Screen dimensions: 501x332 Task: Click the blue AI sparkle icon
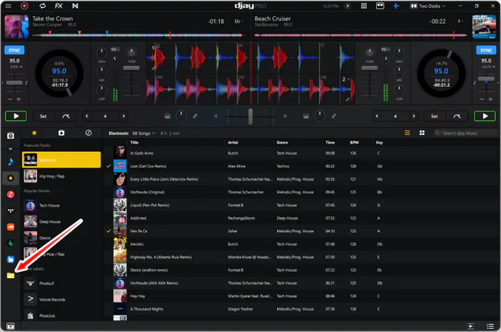click(x=396, y=6)
